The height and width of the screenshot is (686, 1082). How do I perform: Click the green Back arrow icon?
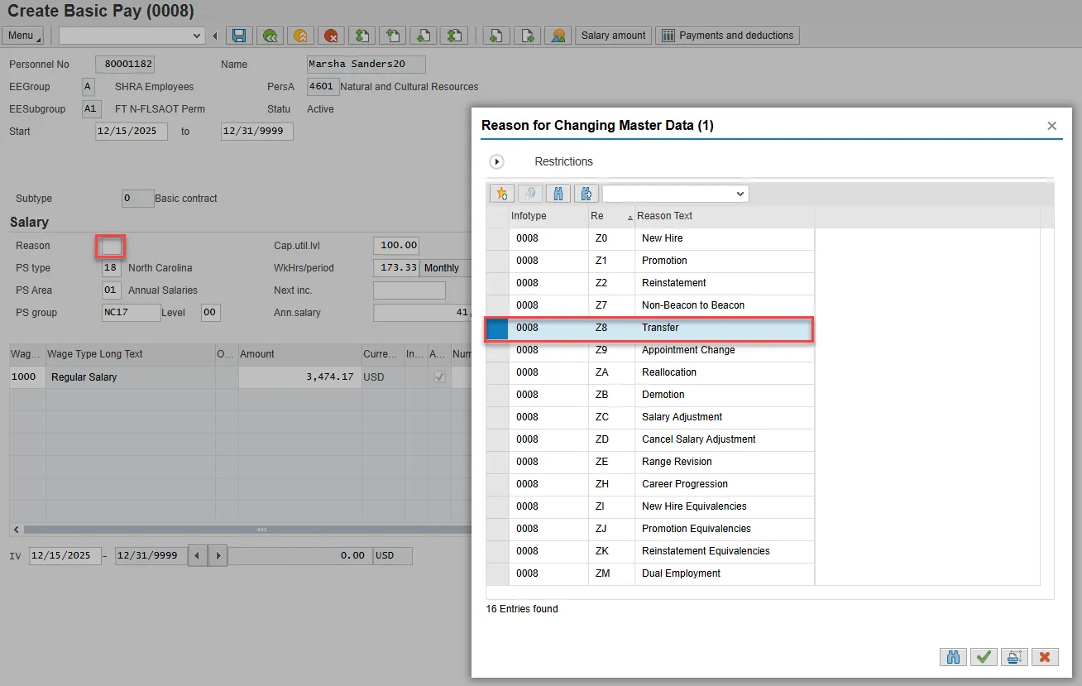270,36
